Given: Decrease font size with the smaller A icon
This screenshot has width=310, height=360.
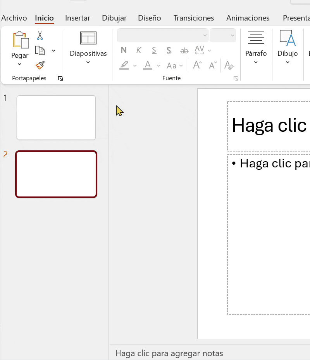Looking at the screenshot, I should tap(213, 65).
